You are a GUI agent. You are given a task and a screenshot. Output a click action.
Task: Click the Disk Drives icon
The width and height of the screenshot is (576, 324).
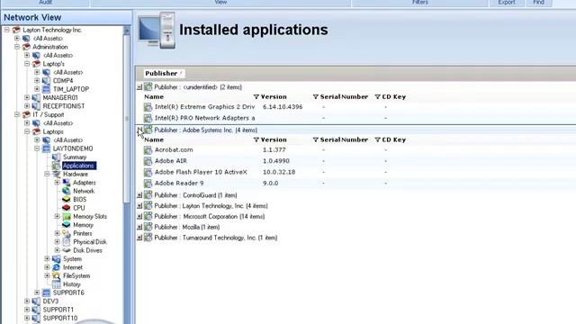tap(67, 250)
